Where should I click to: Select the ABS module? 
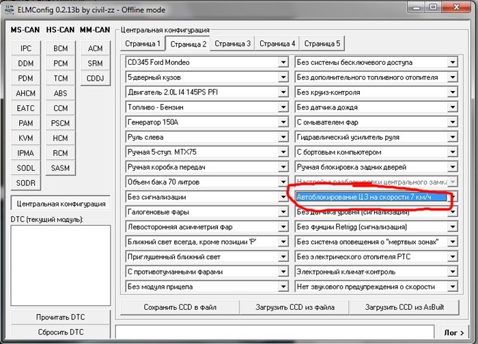click(60, 94)
